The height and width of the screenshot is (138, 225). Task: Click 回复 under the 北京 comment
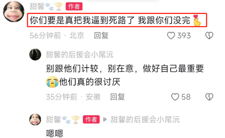(101, 36)
